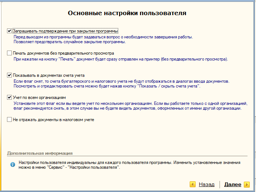Image resolution: width=256 pixels, height=192 pixels.
Task: Click description 'Если флаг снят, то счета бухгалтерского'
Action: [122, 81]
